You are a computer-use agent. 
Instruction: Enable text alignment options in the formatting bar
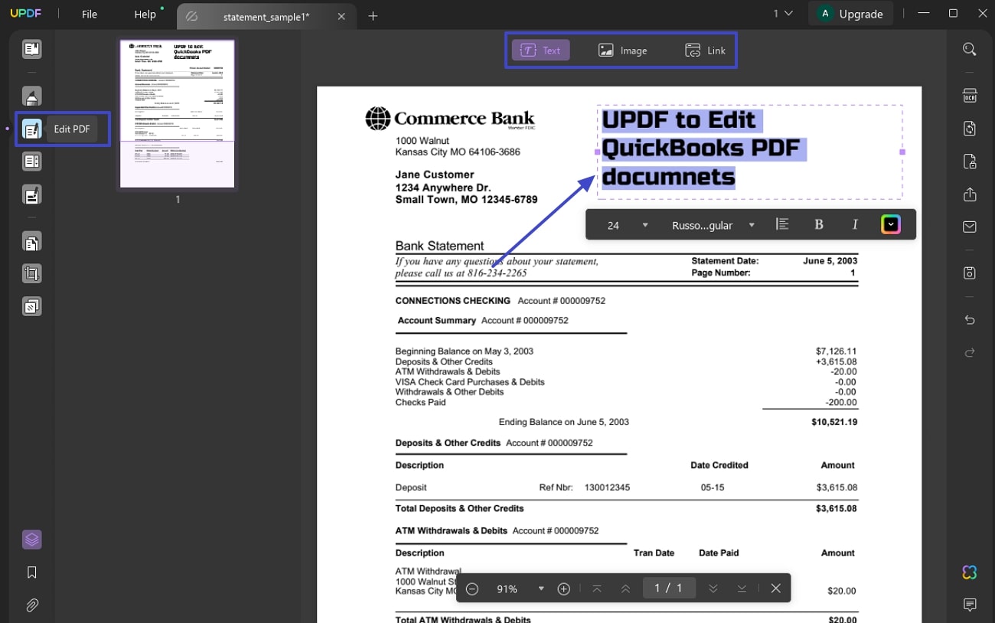781,223
